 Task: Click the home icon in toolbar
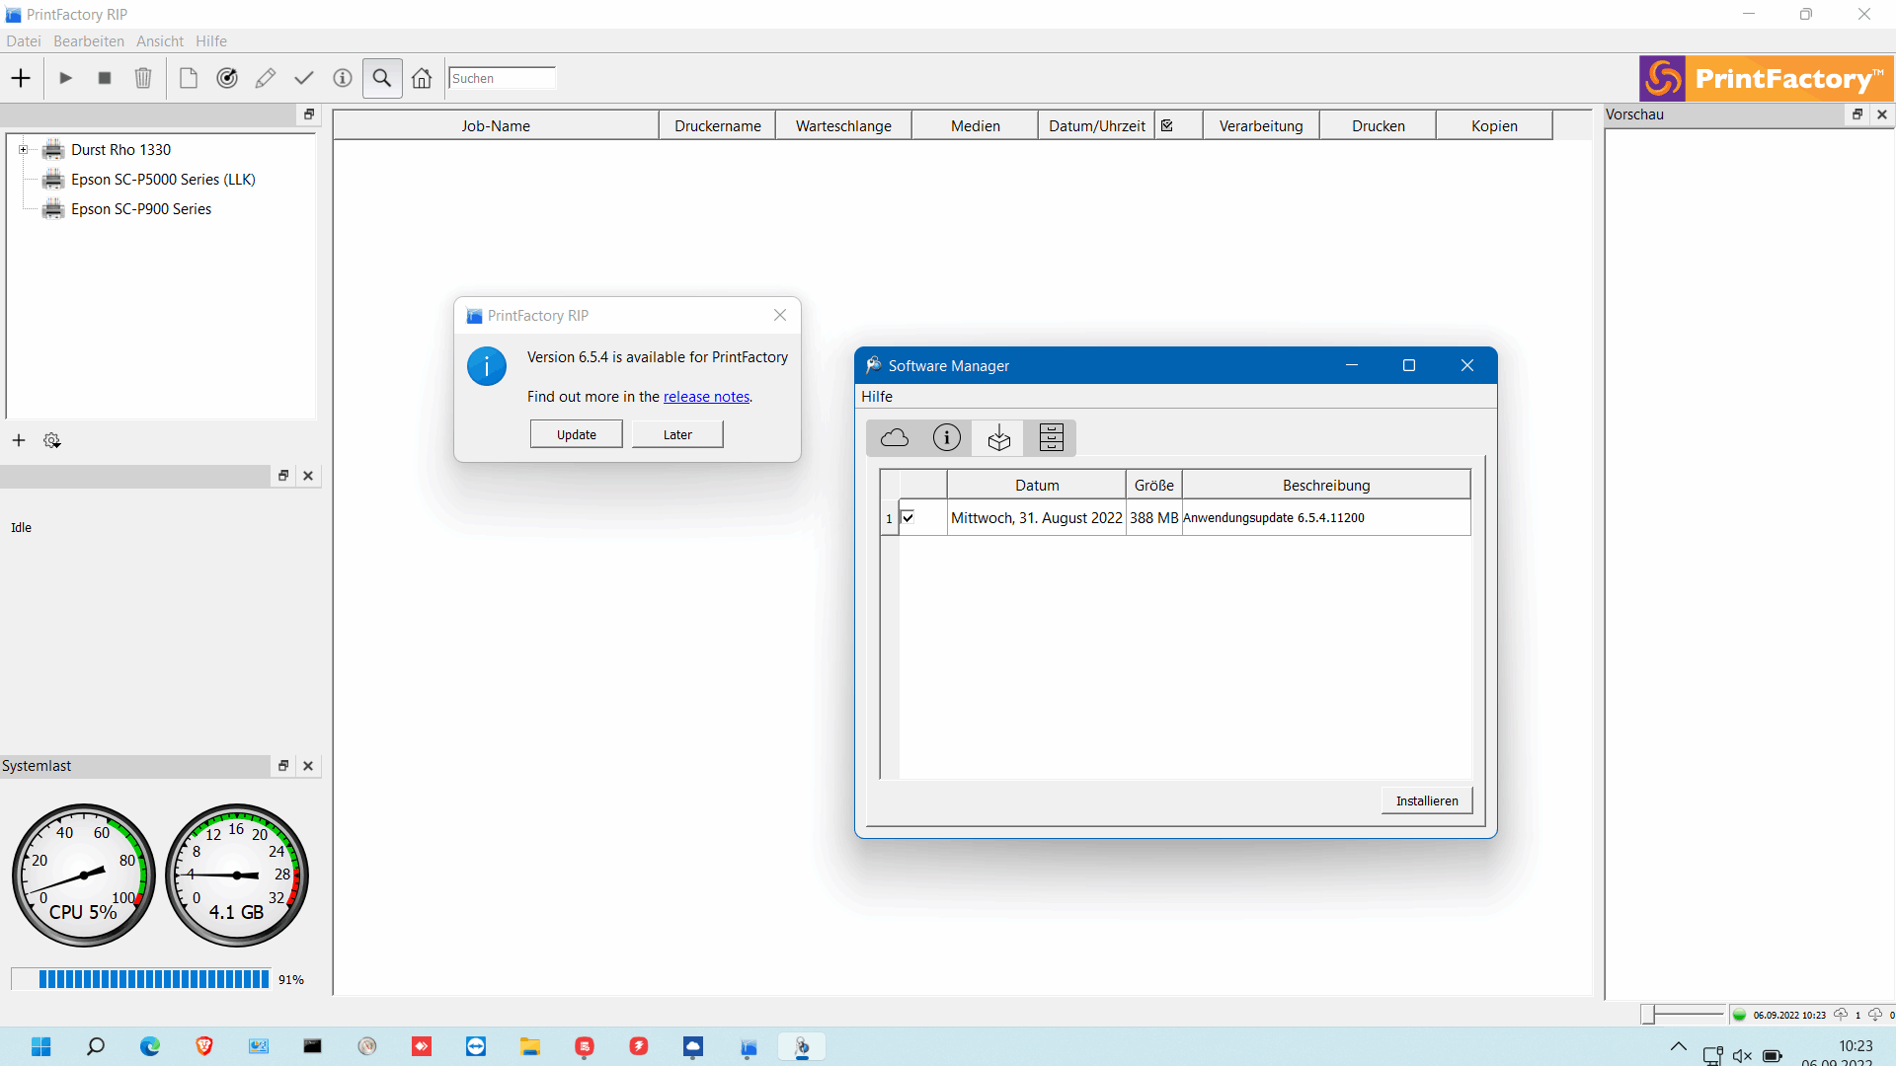click(422, 78)
